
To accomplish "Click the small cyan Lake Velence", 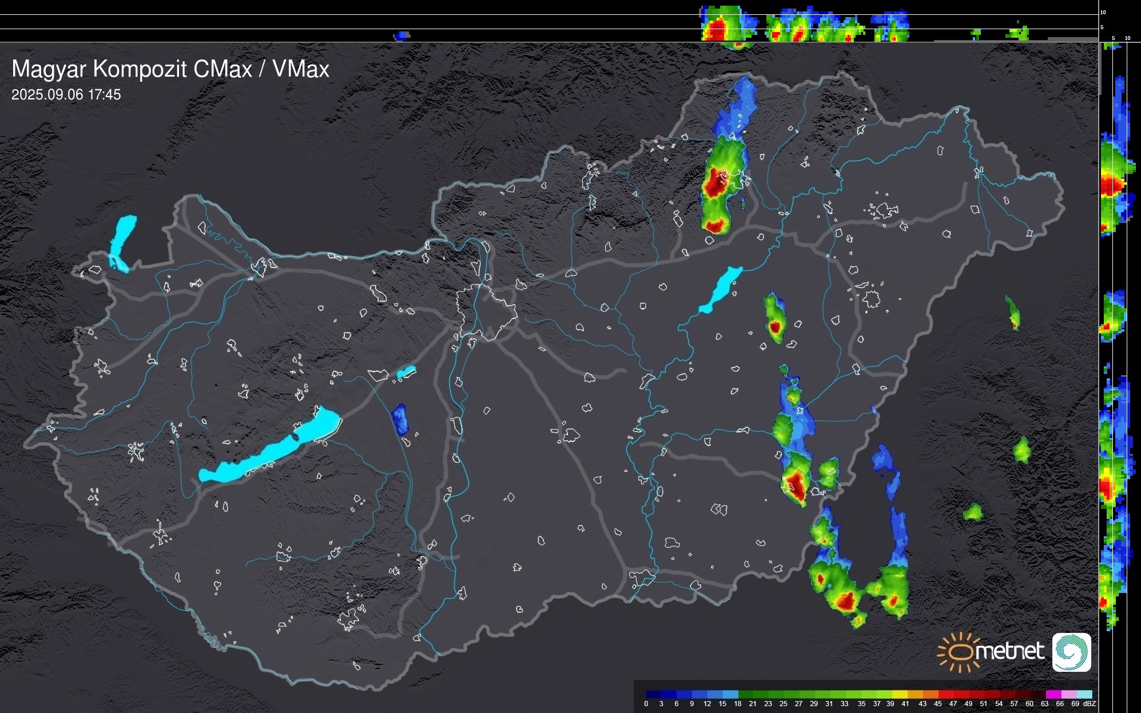I will pos(406,373).
